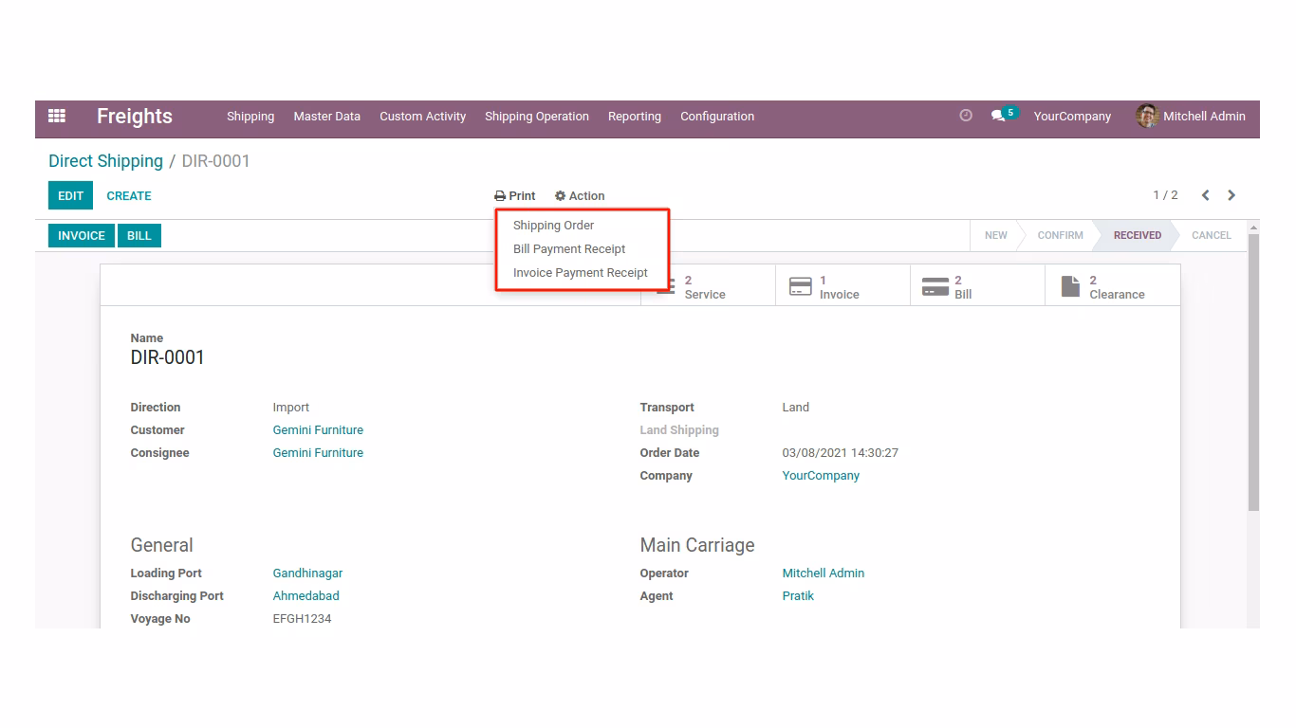
Task: Open the Configuration menu
Action: 717,117
